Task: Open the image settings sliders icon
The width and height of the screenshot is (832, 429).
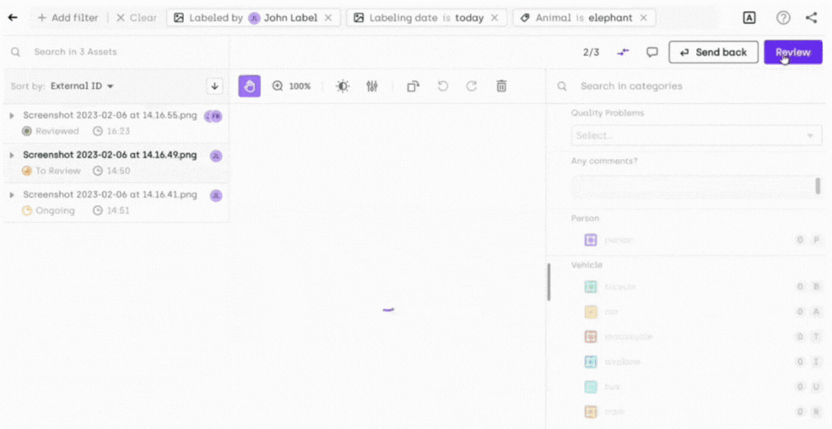Action: (x=372, y=86)
